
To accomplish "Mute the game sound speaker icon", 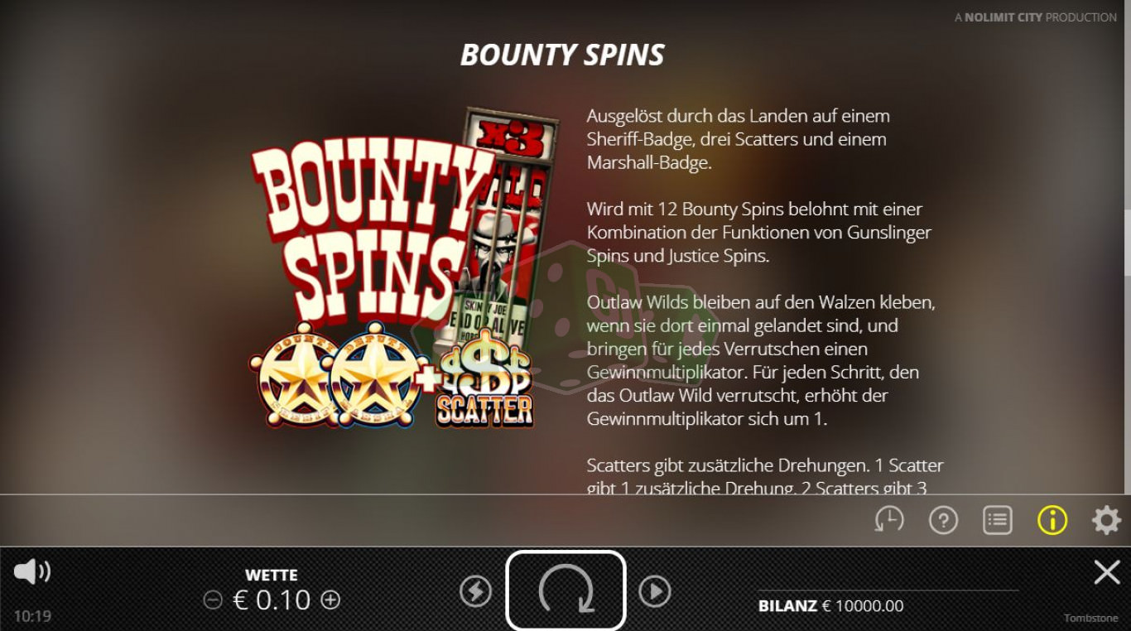I will point(32,571).
